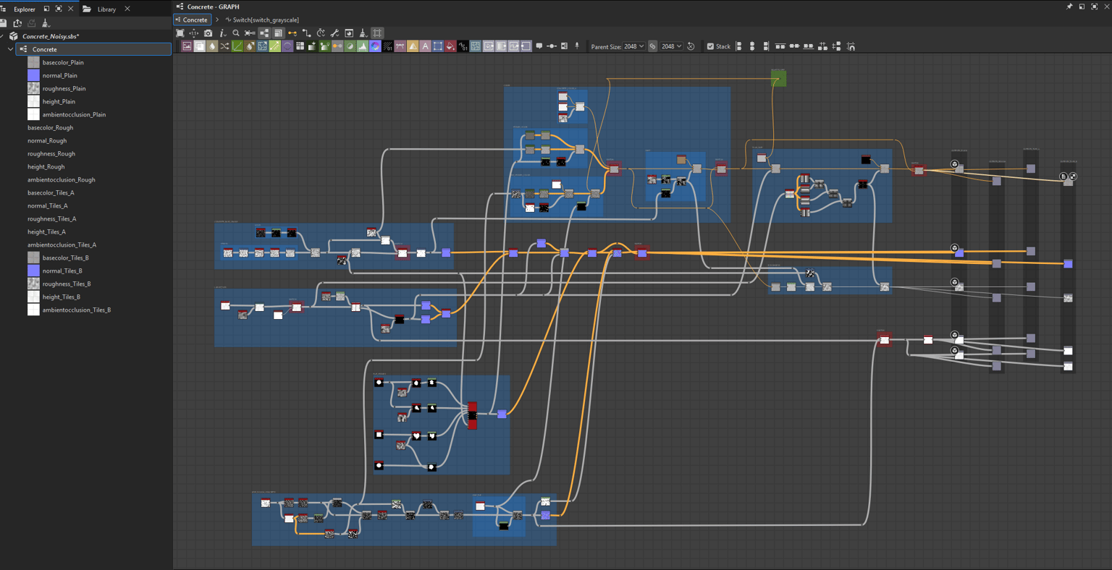
Task: Add a Text node with the letter A icon
Action: click(425, 46)
